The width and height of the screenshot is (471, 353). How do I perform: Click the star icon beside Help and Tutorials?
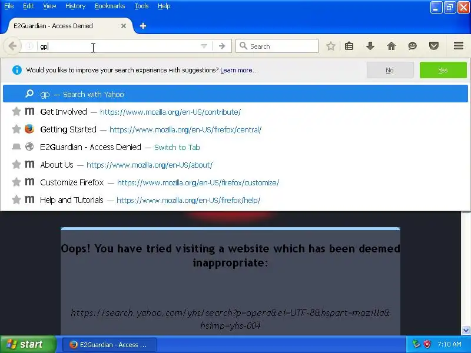coord(16,199)
